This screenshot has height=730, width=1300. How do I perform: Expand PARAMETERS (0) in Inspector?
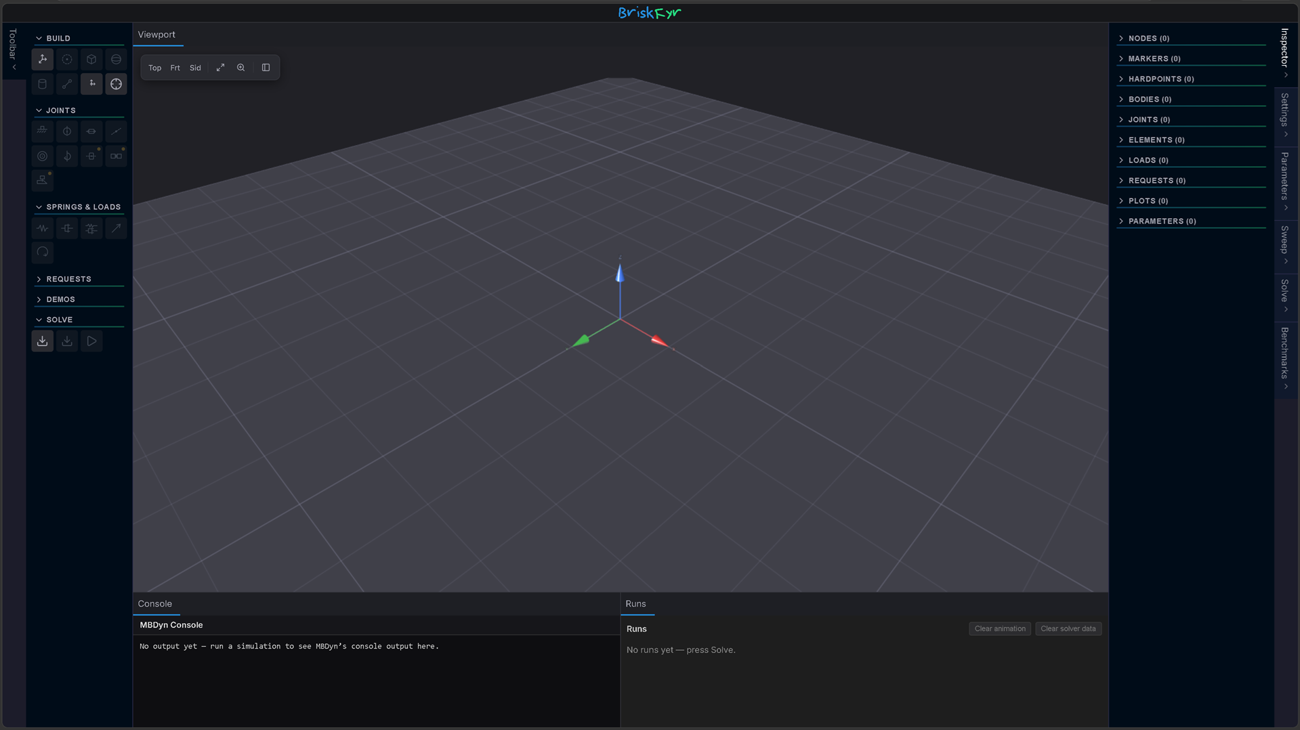[x=1191, y=221]
